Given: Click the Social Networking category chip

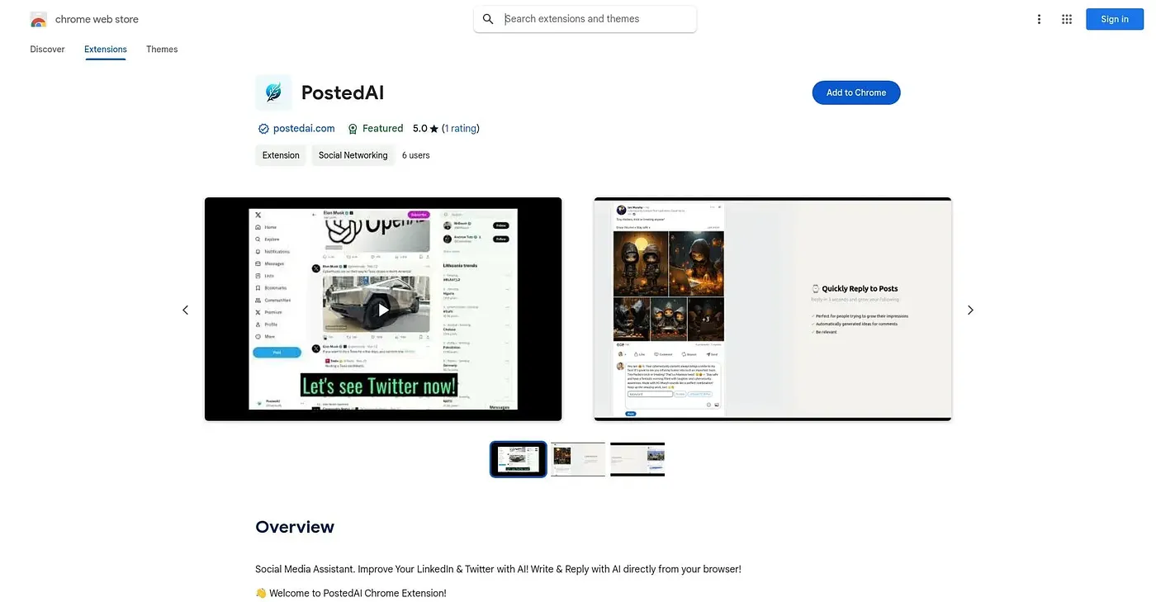Looking at the screenshot, I should pos(353,155).
